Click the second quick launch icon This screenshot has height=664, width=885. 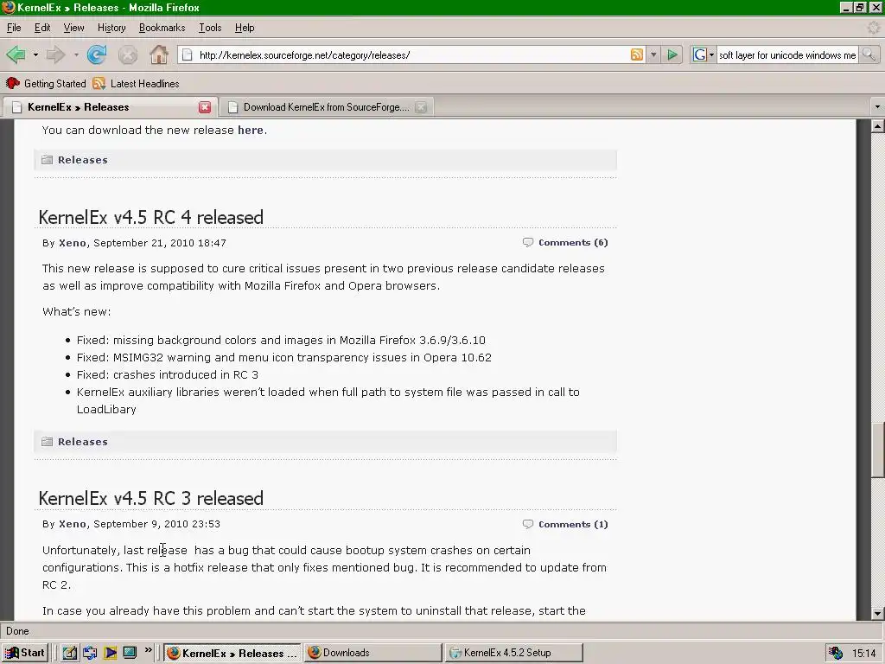tap(90, 653)
